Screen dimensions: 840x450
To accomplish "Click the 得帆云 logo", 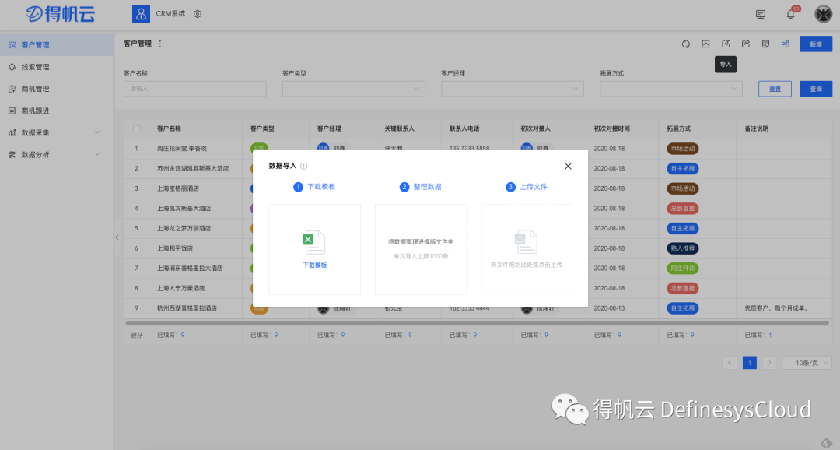I will [61, 14].
